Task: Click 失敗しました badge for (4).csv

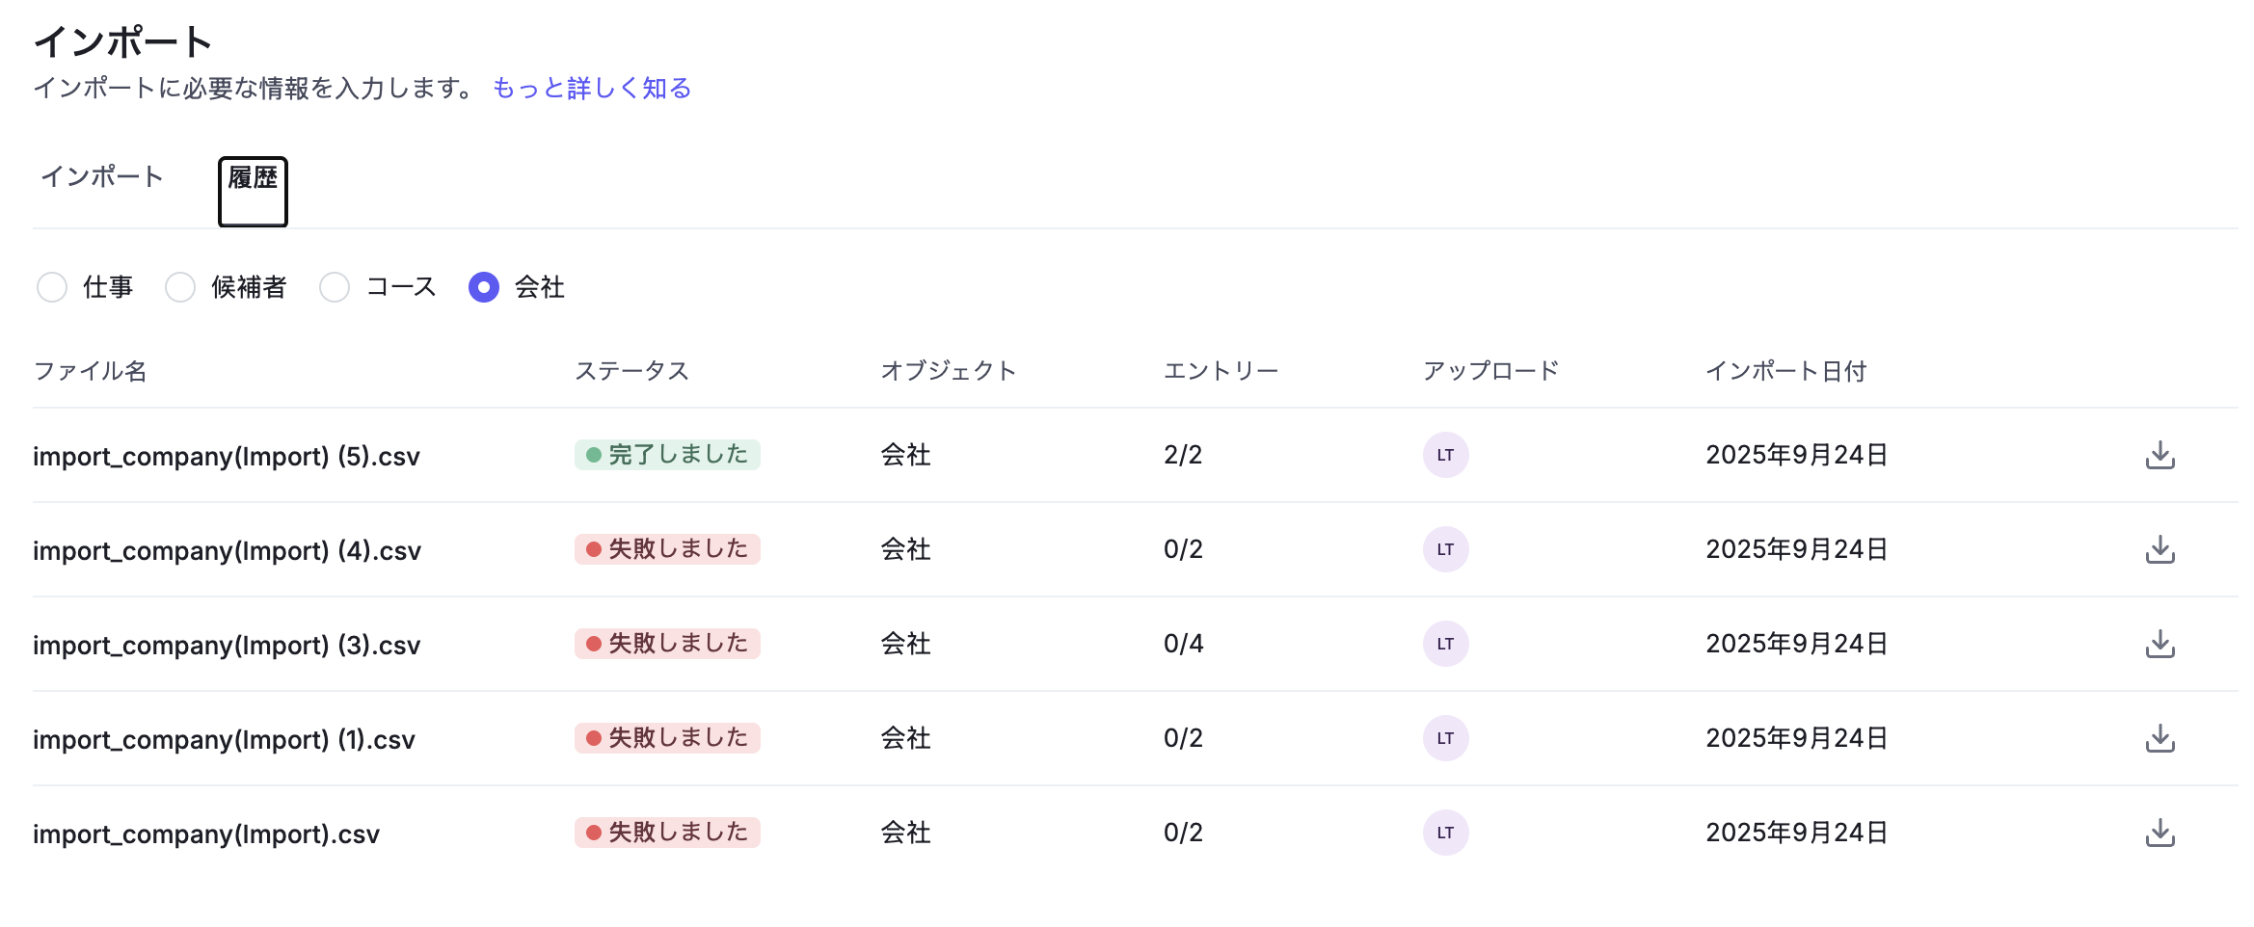Action: pyautogui.click(x=667, y=549)
